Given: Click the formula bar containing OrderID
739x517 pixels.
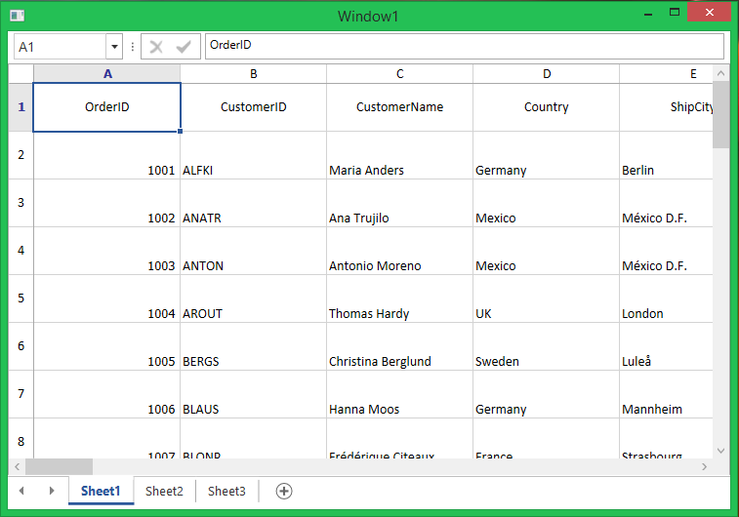Looking at the screenshot, I should coord(465,46).
